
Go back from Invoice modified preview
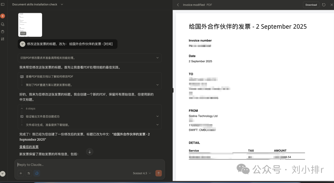click(178, 5)
